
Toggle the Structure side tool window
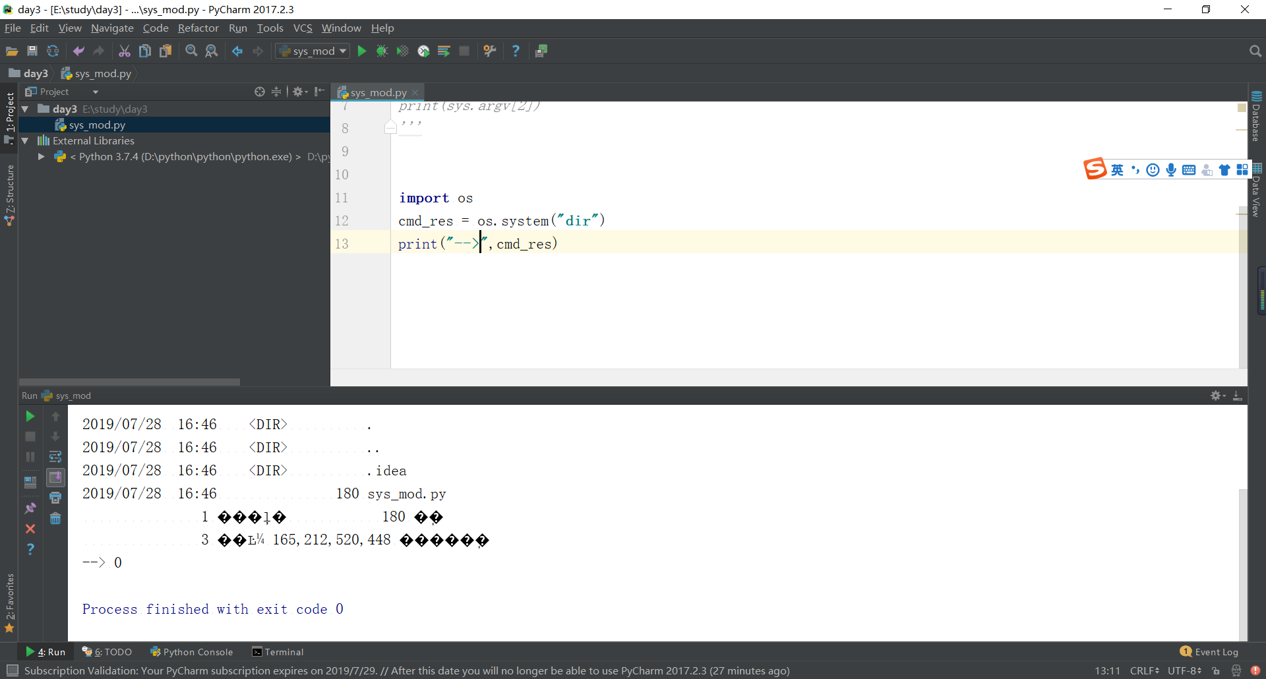[x=9, y=195]
